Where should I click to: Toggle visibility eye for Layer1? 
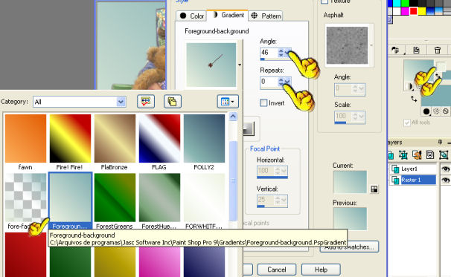coord(446,169)
